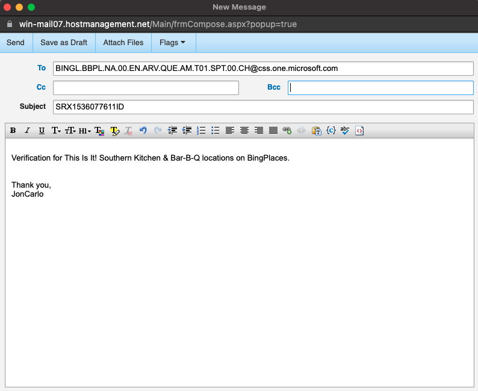The width and height of the screenshot is (478, 391).
Task: Insert a hyperlink
Action: (x=287, y=131)
